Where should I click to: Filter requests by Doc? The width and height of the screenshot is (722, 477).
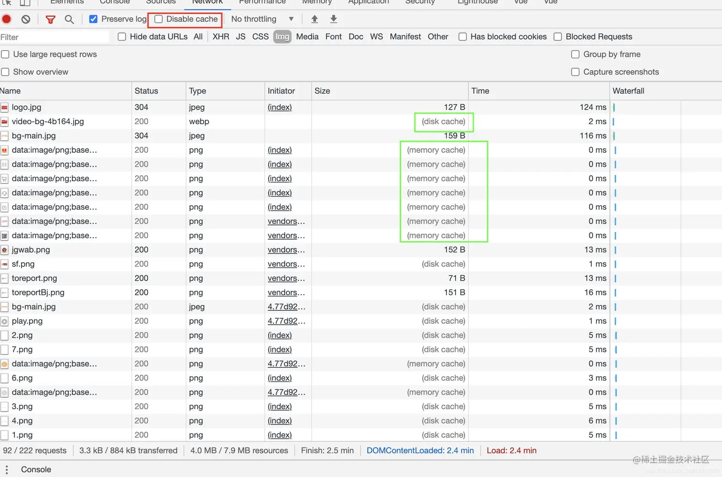pos(356,37)
